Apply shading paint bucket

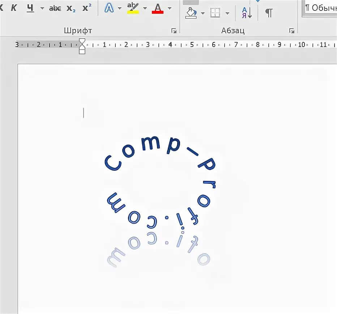191,13
